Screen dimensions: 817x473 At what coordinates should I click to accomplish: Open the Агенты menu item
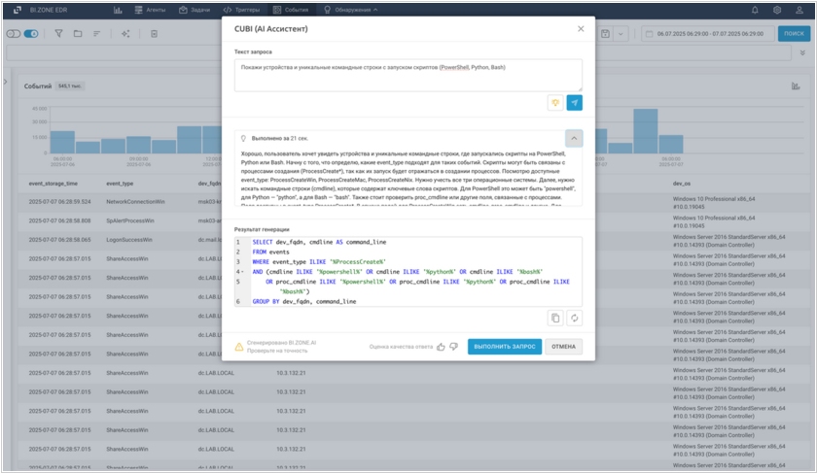point(150,10)
